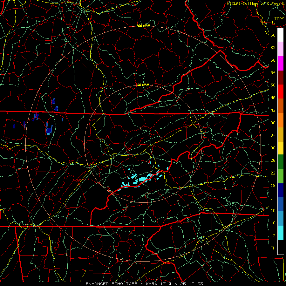
Task: Click the dark green legend swatch
Action: tap(281, 162)
